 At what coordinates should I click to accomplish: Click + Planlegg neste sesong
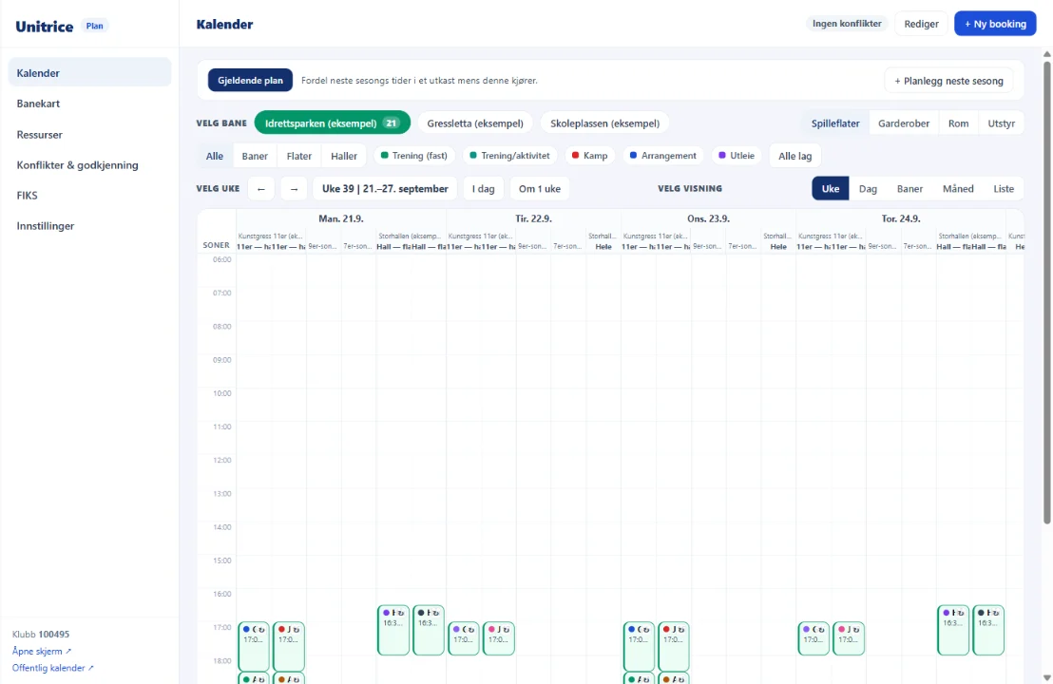point(948,81)
